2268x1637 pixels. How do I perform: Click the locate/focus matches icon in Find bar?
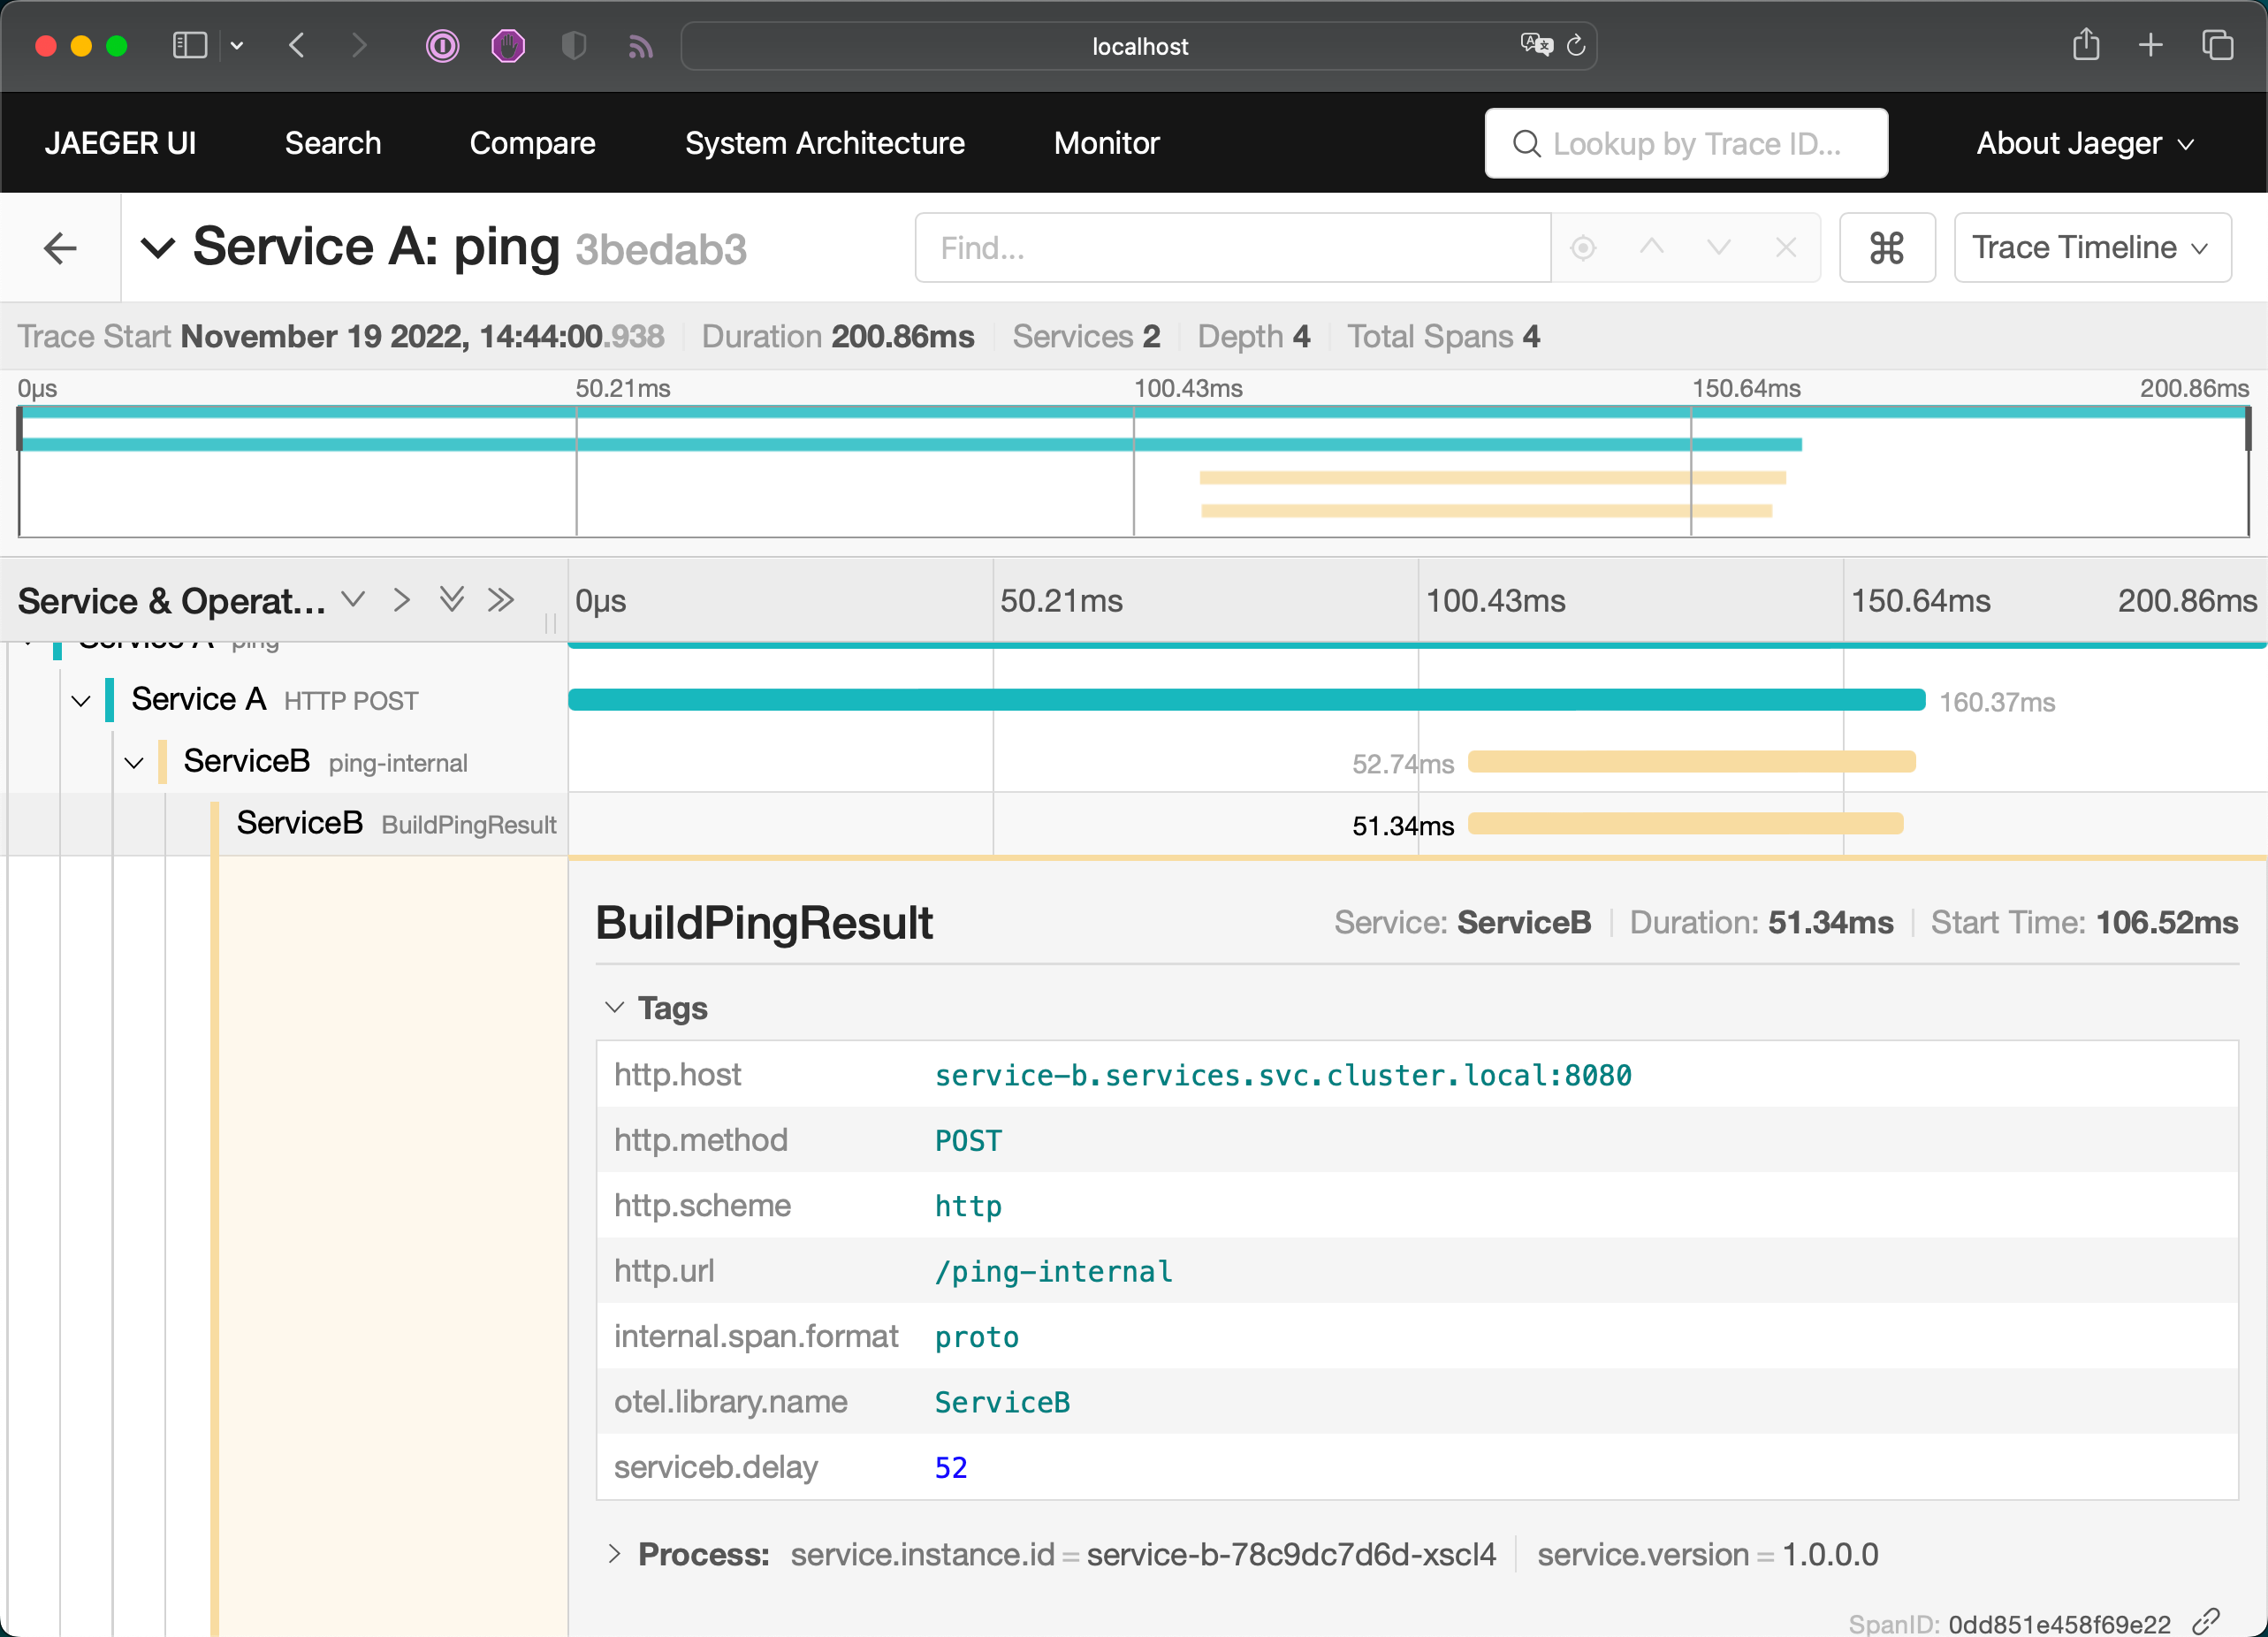[x=1582, y=247]
